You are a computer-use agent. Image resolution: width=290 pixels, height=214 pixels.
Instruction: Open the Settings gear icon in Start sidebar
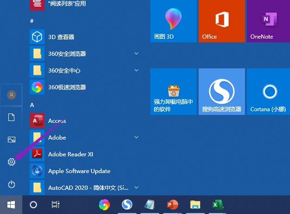tap(12, 162)
